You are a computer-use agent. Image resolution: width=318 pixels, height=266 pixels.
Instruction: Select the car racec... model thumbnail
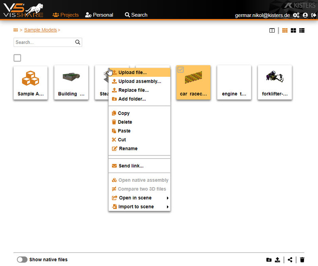193,78
